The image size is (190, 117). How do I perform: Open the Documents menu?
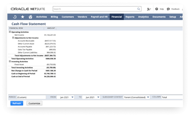[159, 17]
